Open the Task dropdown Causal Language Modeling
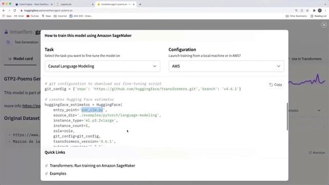Viewport: 329px width, 185px height. [102, 66]
